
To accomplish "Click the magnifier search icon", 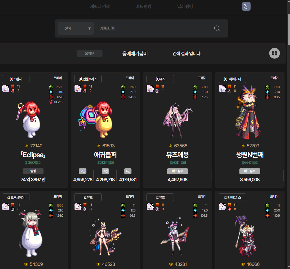I will [217, 29].
